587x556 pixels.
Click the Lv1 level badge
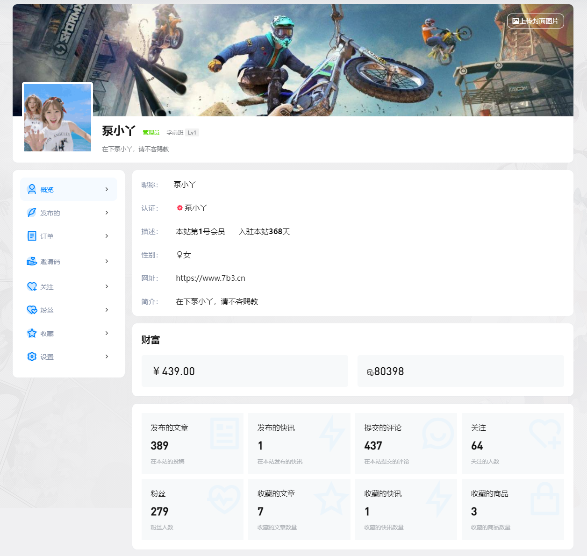click(192, 133)
